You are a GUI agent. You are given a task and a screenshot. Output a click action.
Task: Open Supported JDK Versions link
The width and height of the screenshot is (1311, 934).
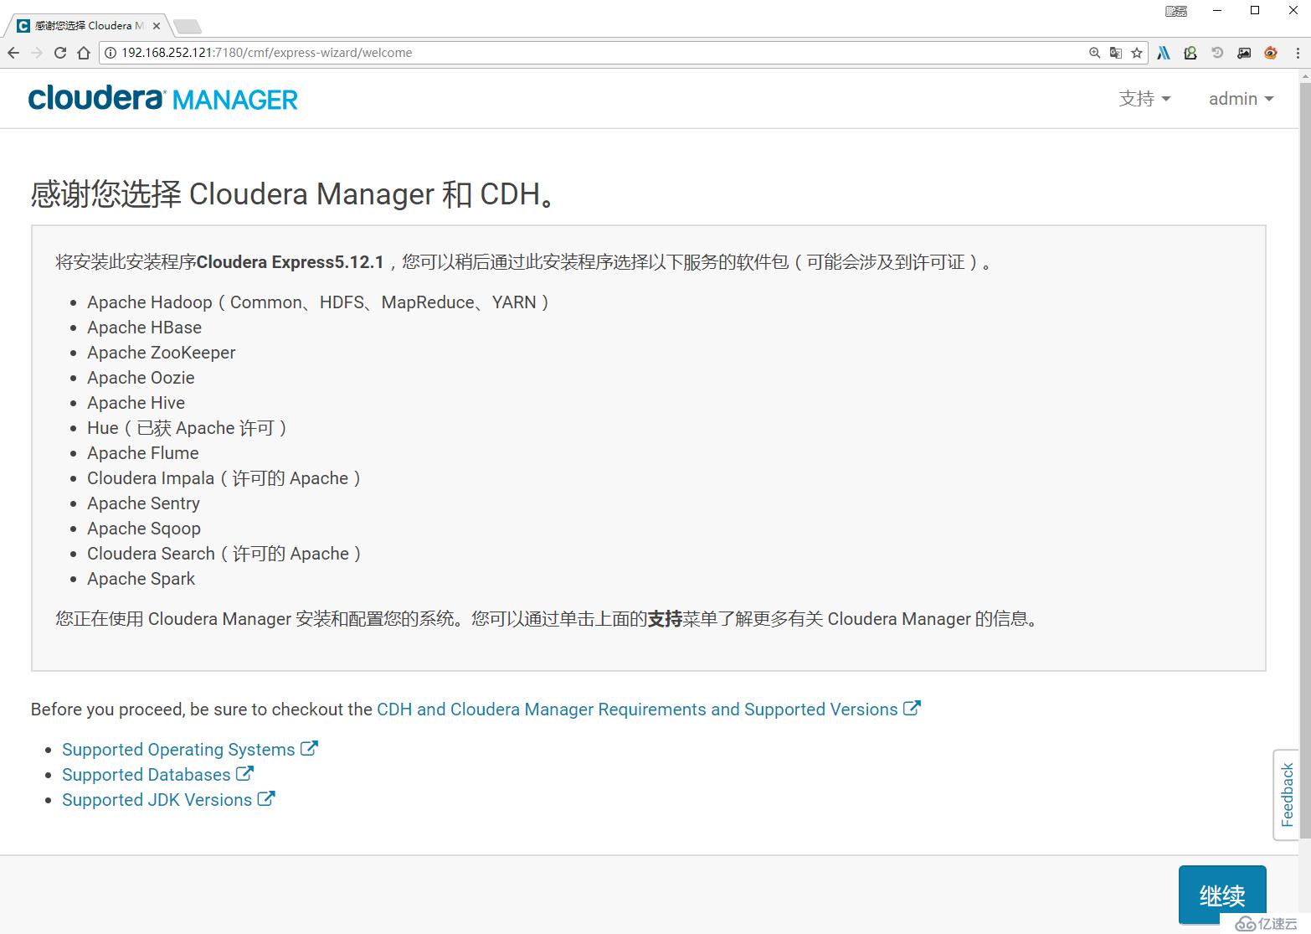[x=157, y=800]
